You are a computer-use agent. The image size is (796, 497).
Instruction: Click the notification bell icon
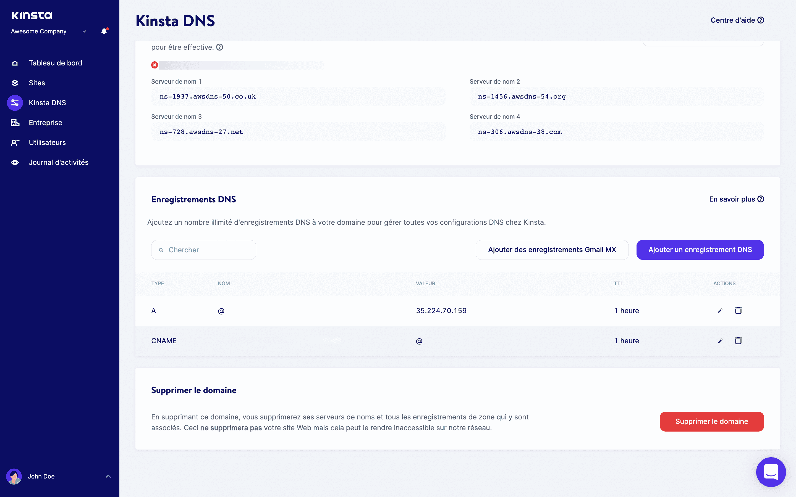(x=104, y=31)
